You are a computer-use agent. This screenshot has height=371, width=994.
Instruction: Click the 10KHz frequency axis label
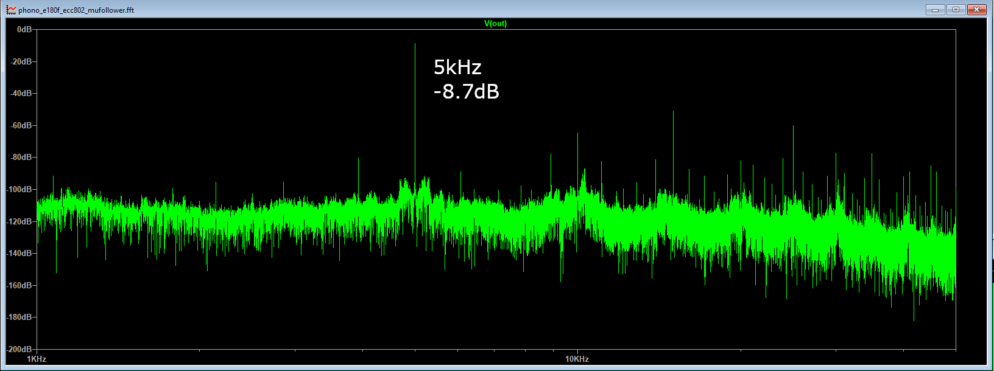point(577,359)
